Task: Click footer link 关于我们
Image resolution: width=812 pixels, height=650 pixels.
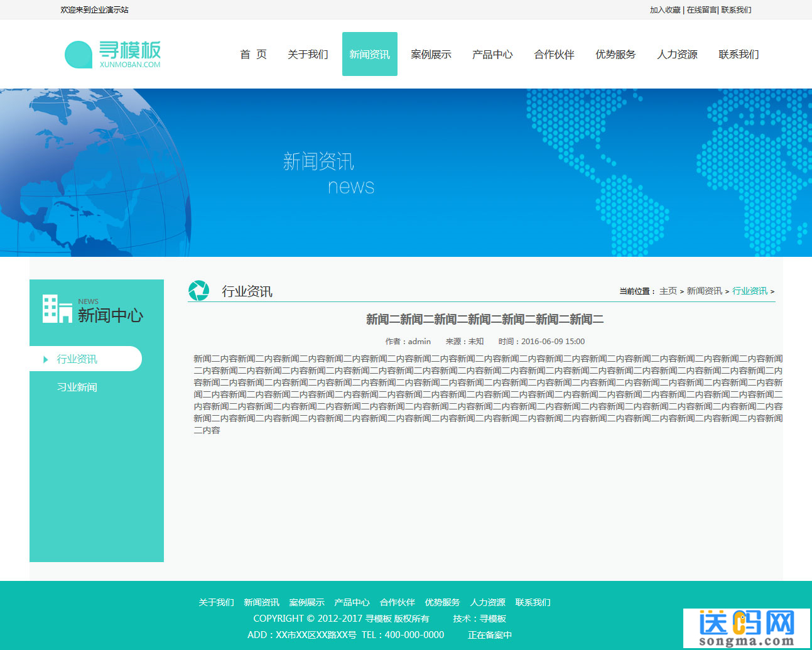Action: point(216,602)
